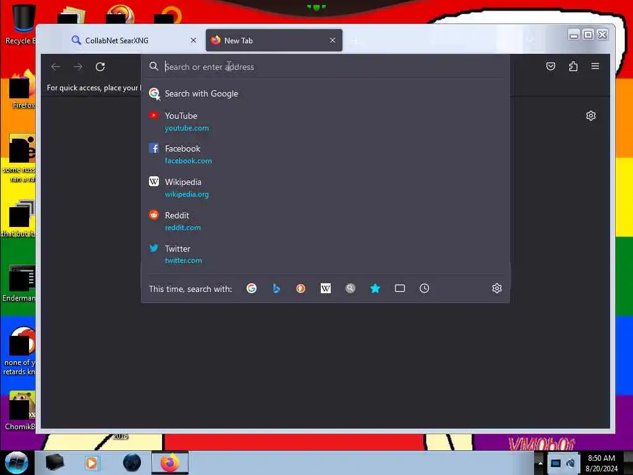Reload the page with the refresh icon
This screenshot has width=633, height=475.
[100, 67]
